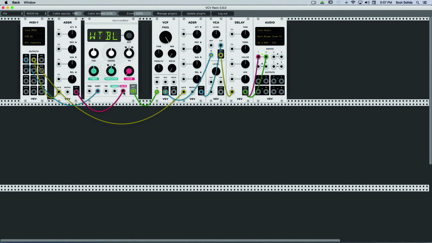Click RETRIG jack on ADSR beside MIDI-1
432x243 pixels.
67,92
